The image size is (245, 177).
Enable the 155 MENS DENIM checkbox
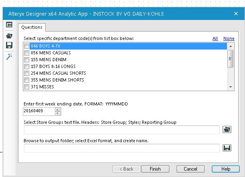point(27,60)
